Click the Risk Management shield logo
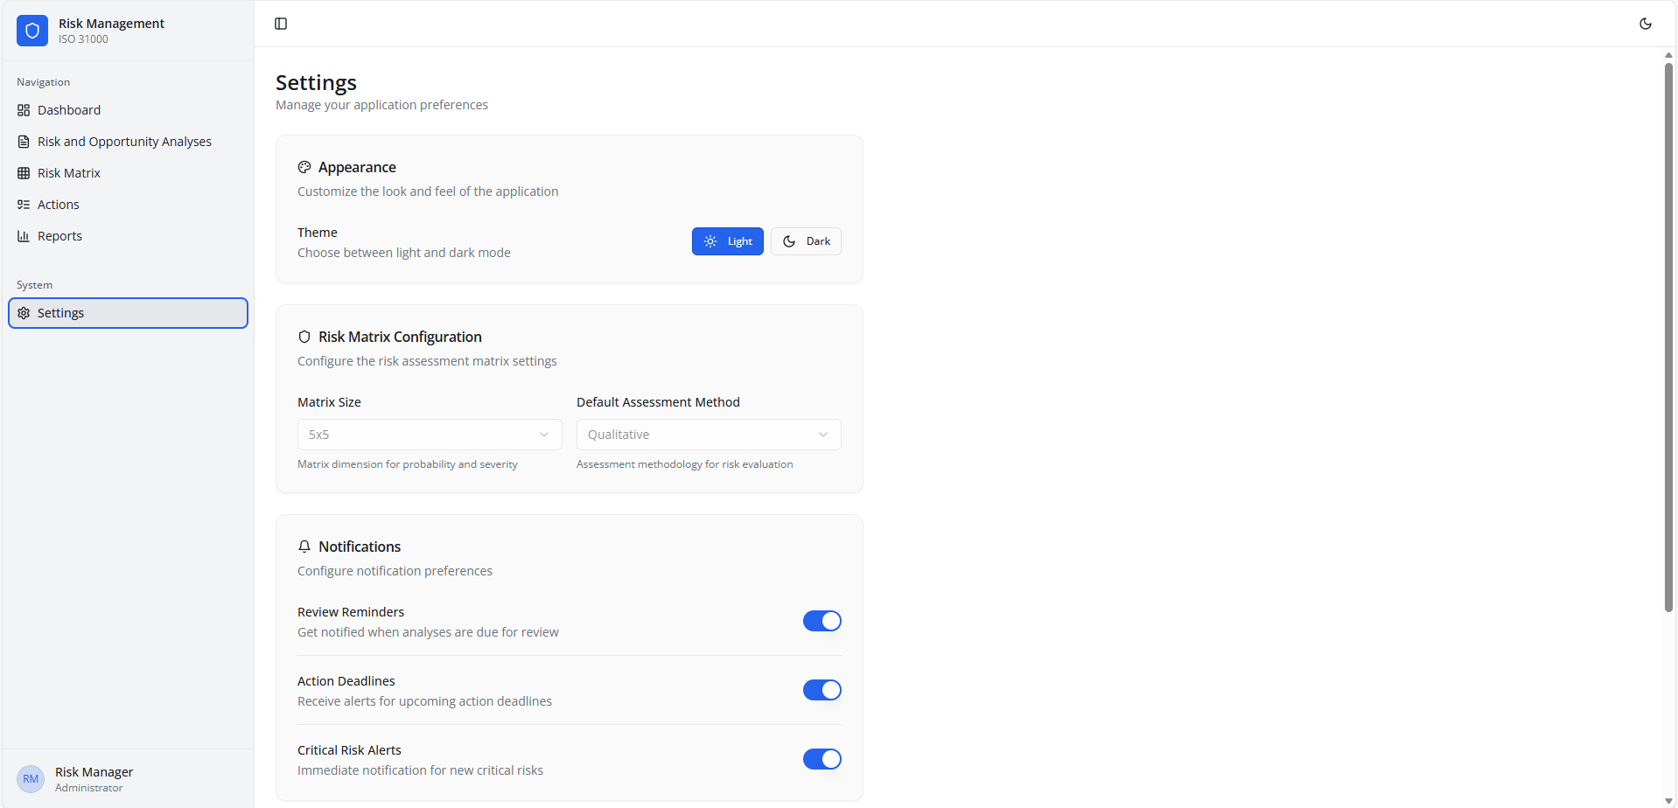This screenshot has width=1678, height=808. 31,31
